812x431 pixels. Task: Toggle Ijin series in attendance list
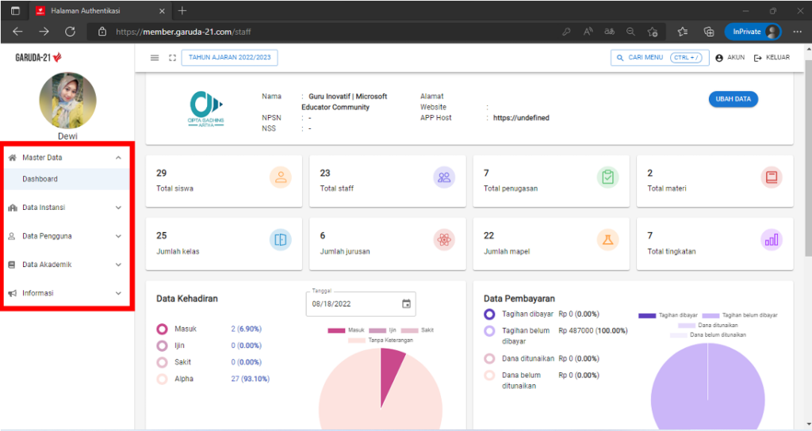[162, 345]
